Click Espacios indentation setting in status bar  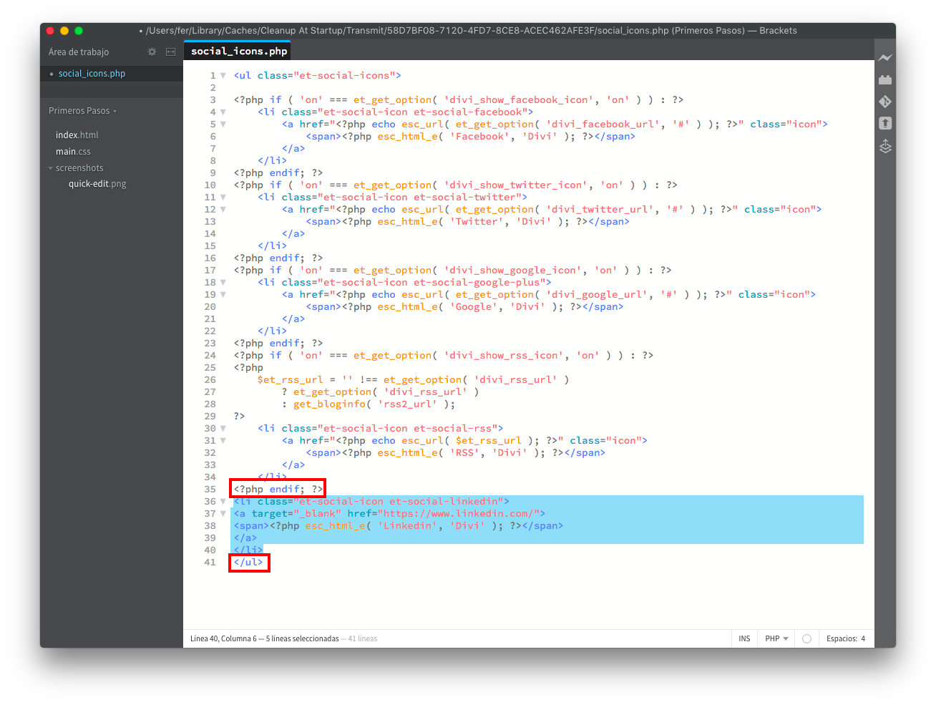click(x=845, y=638)
